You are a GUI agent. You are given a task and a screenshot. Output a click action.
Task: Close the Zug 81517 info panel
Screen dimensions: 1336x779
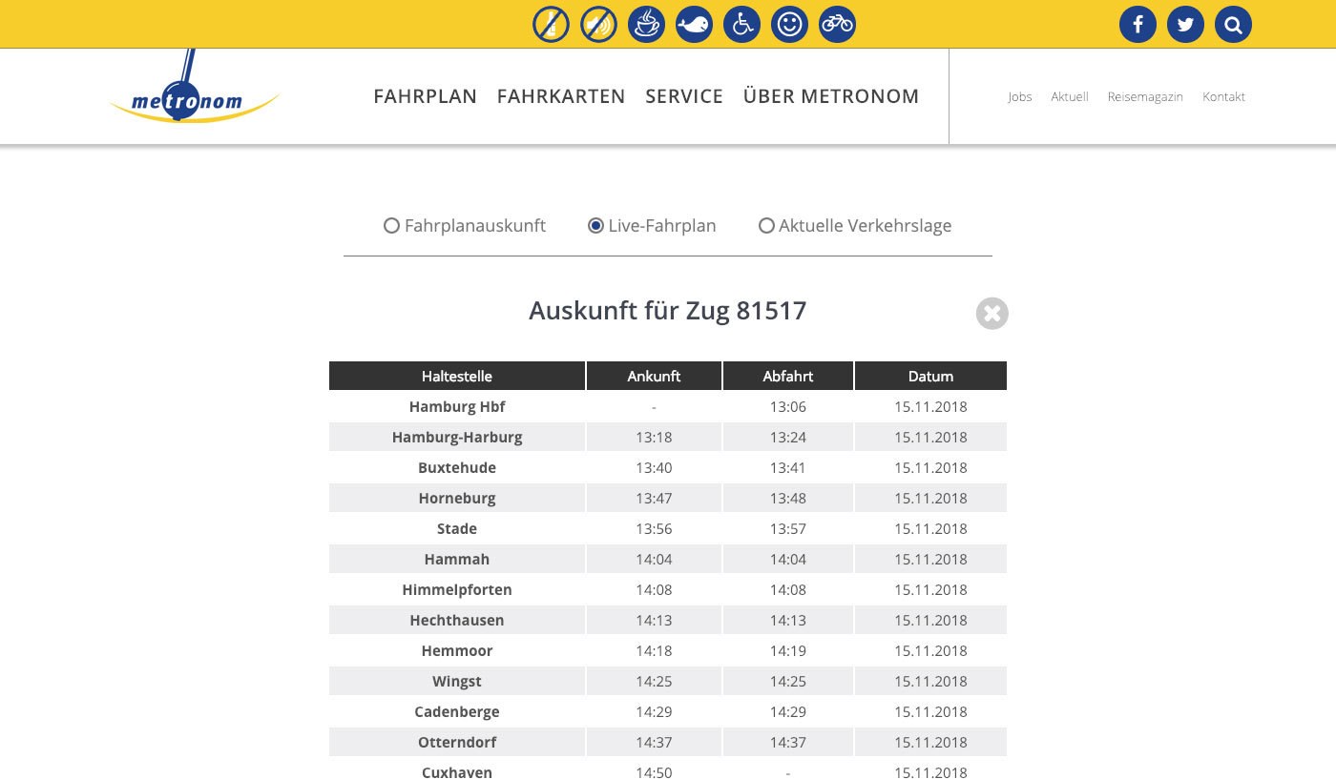coord(992,314)
